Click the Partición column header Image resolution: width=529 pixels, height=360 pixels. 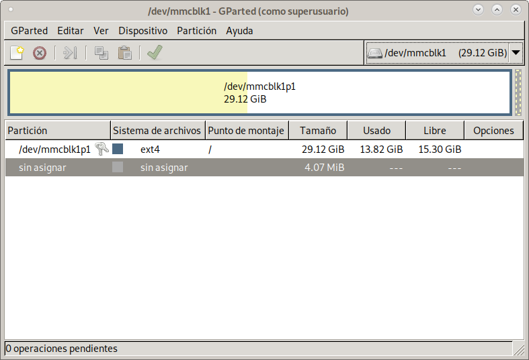click(58, 131)
